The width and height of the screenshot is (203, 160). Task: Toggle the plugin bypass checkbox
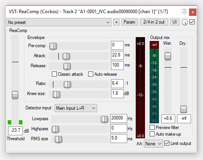pyautogui.click(x=192, y=22)
